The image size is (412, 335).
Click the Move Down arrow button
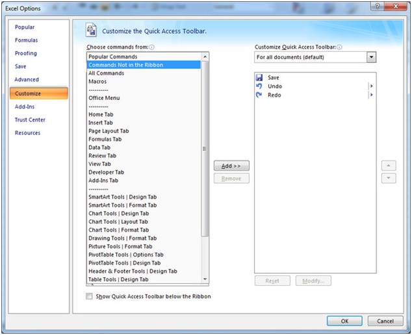388,179
